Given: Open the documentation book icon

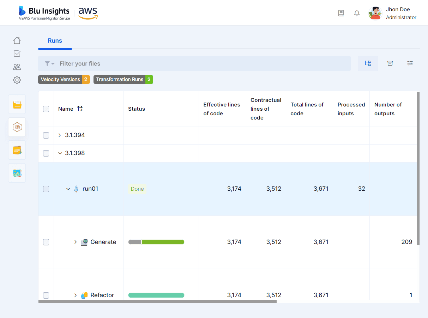Looking at the screenshot, I should [341, 13].
